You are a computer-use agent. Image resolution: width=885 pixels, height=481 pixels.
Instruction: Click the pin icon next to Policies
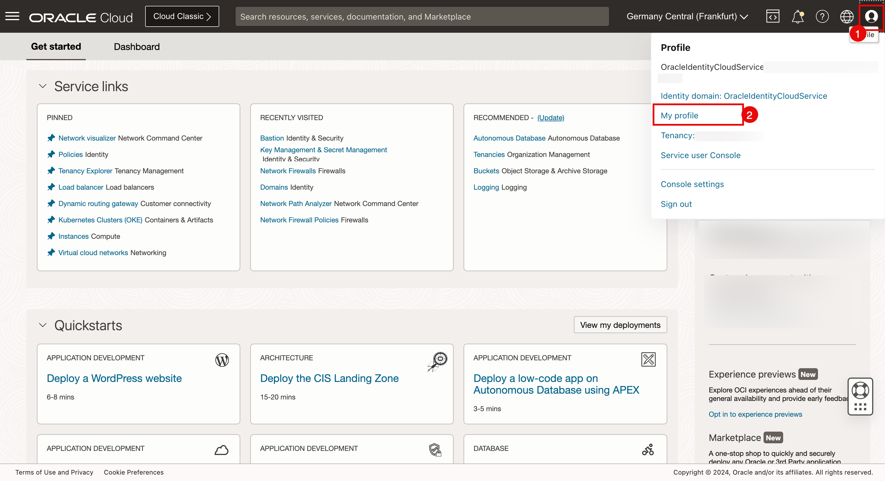(x=51, y=154)
